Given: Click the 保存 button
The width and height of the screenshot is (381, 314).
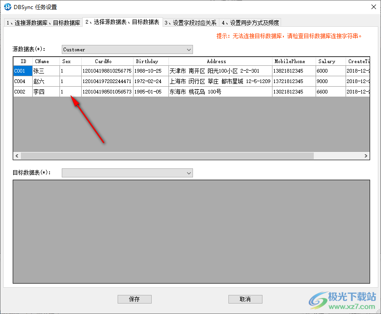Looking at the screenshot, I should (134, 299).
